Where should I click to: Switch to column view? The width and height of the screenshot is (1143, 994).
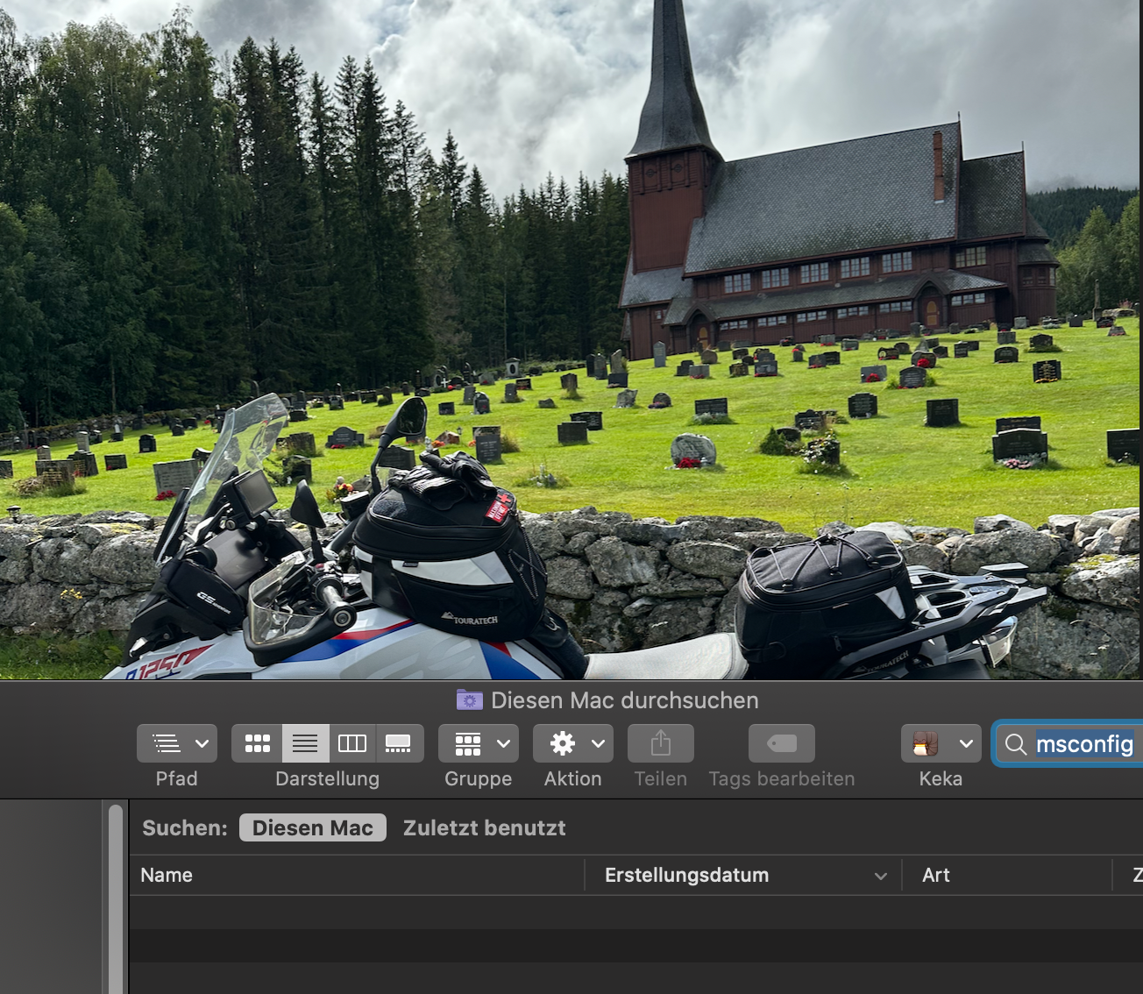tap(352, 744)
